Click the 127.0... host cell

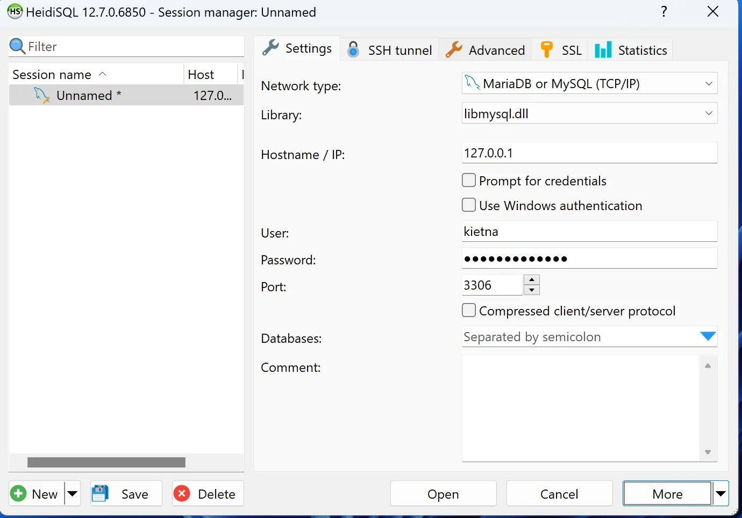[213, 95]
